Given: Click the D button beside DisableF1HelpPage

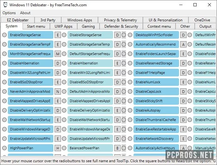Looking at the screenshot, I should [x=183, y=73].
